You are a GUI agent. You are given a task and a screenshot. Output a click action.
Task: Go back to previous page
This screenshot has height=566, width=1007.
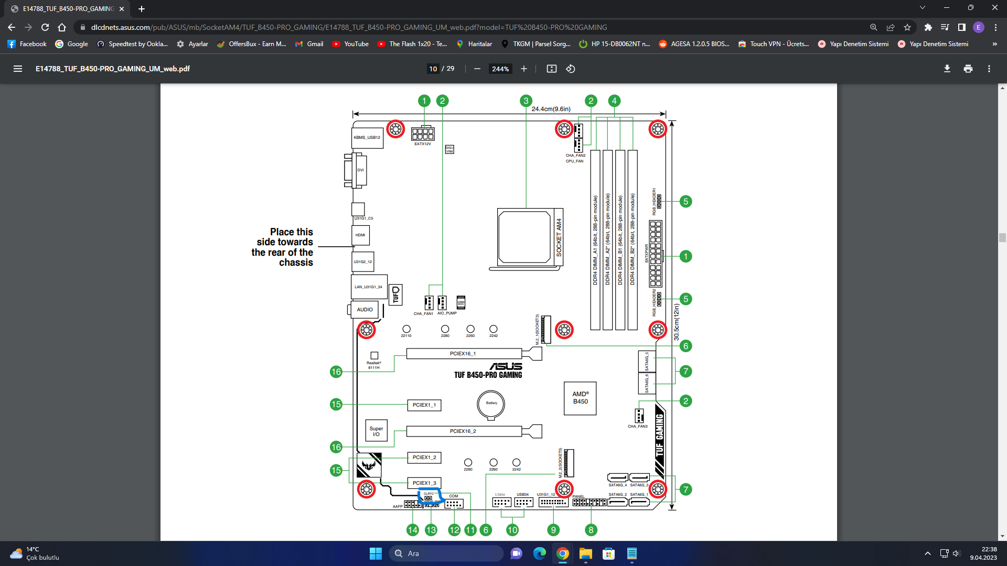tap(12, 27)
